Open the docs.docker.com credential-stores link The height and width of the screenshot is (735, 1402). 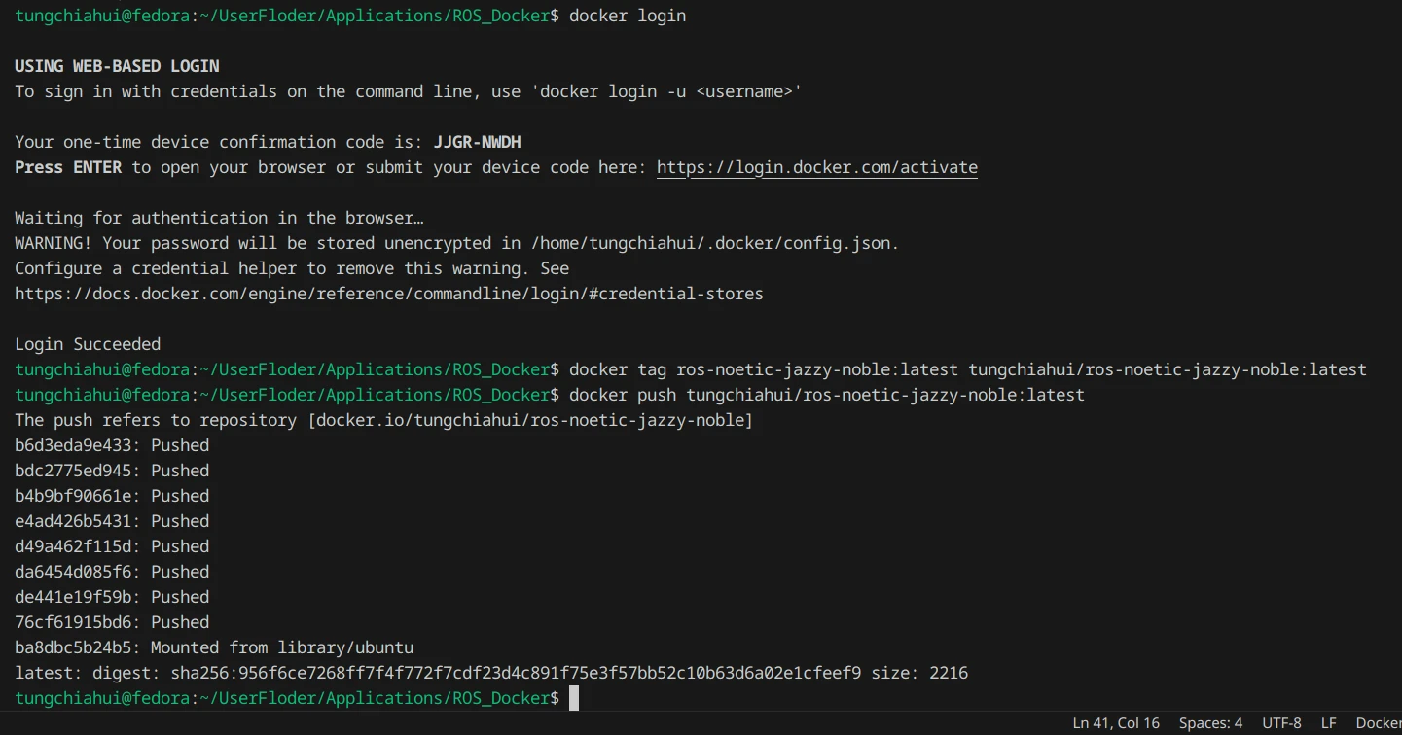tap(389, 294)
